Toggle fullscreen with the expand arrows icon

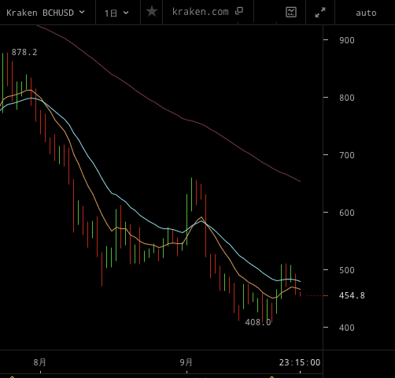pos(320,13)
